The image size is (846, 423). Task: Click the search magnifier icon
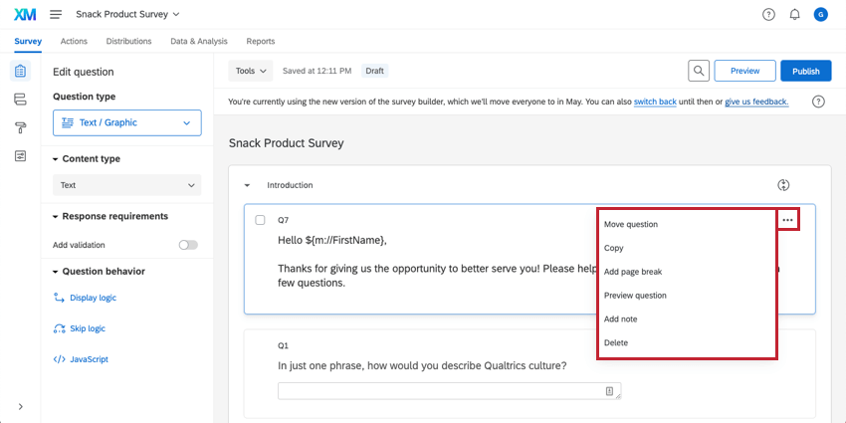click(700, 71)
